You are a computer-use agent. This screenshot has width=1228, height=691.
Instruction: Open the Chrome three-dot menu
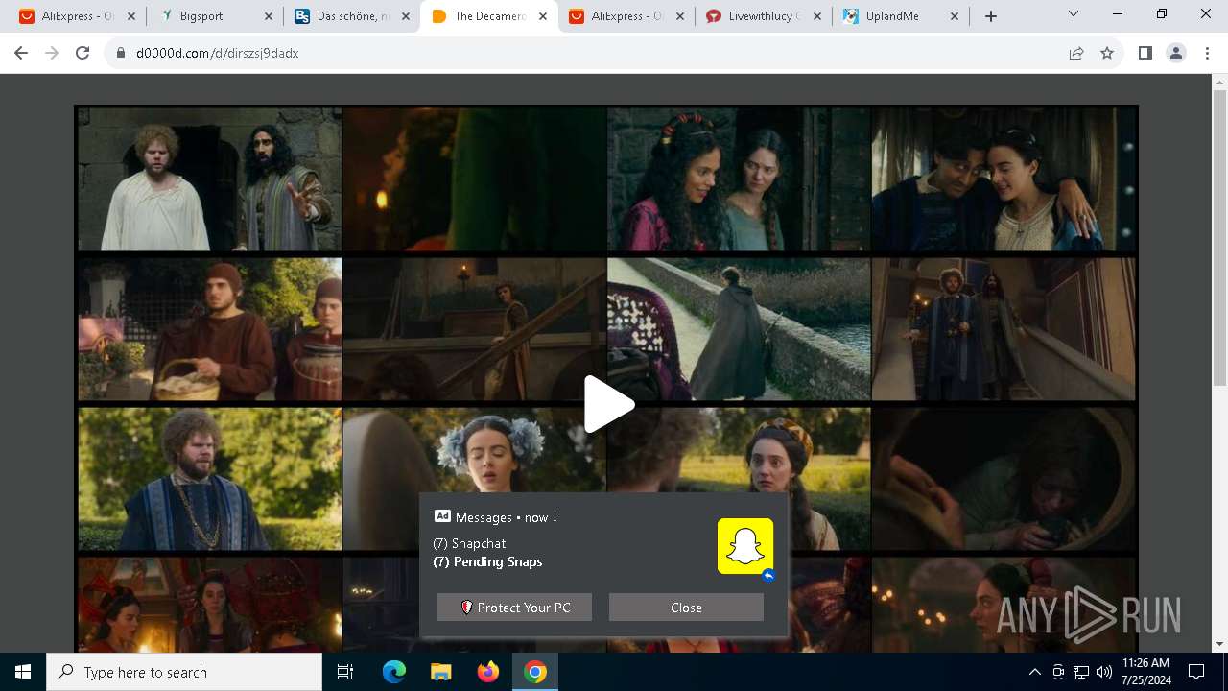(1207, 54)
